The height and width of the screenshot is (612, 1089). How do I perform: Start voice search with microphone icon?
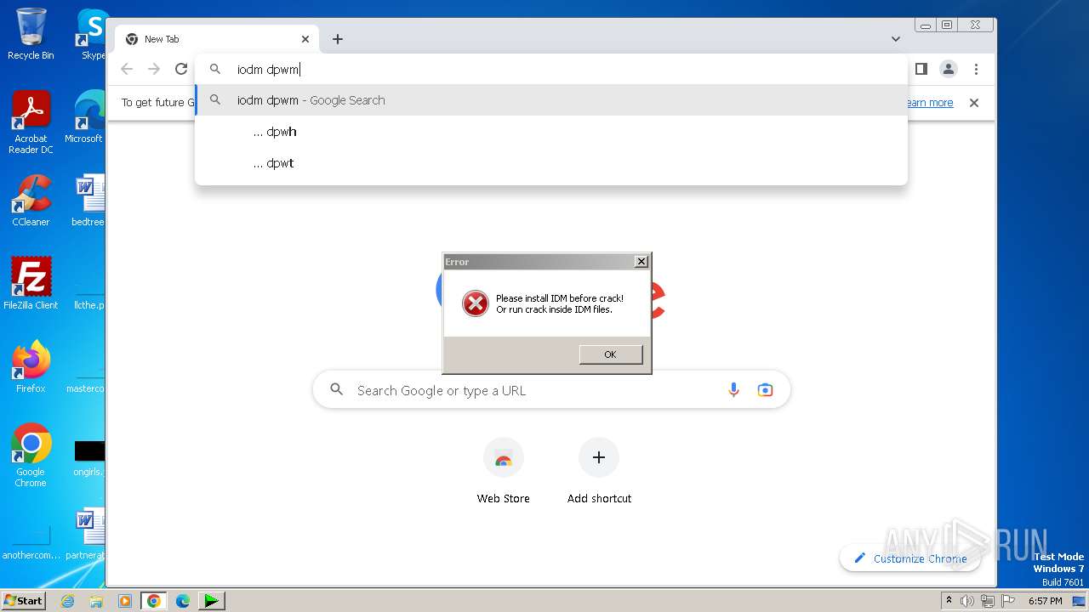click(733, 390)
